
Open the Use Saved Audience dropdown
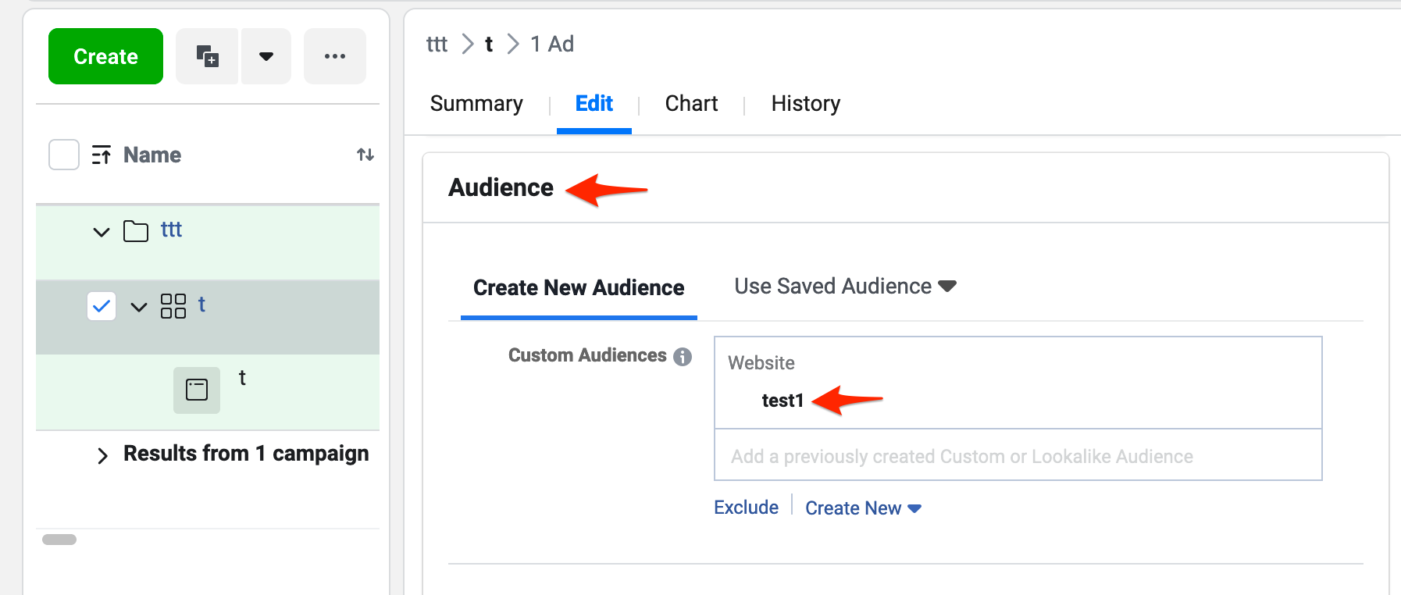846,286
